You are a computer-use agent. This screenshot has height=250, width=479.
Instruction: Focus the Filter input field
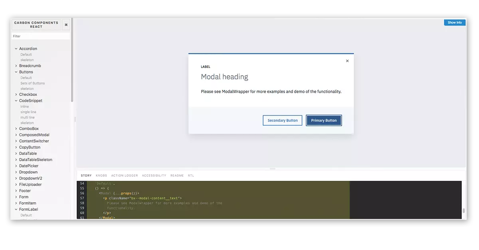[x=41, y=36]
